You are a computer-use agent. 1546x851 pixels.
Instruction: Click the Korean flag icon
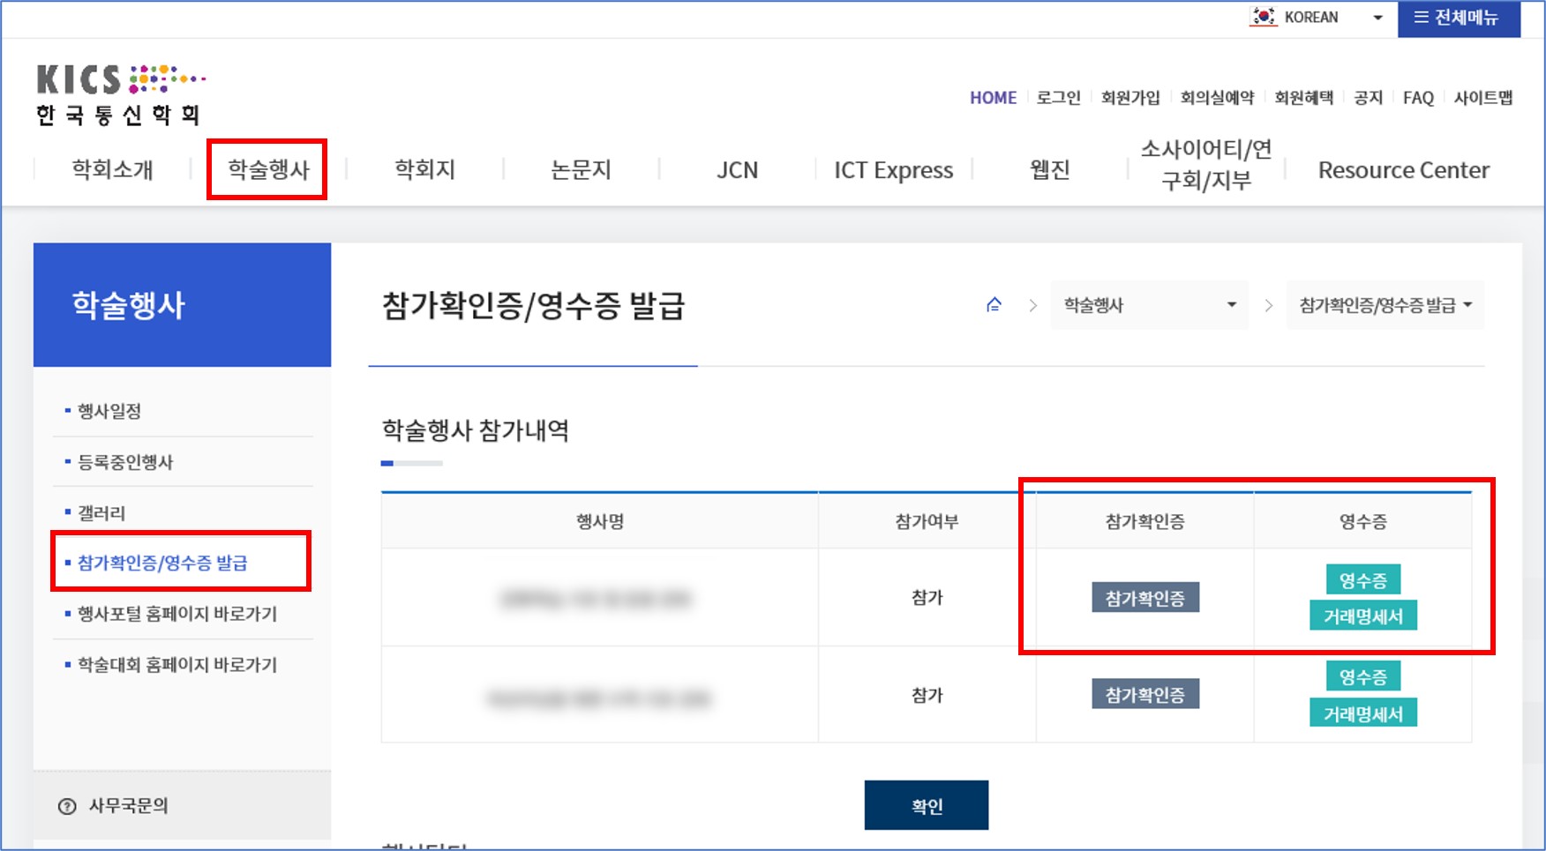[1264, 17]
